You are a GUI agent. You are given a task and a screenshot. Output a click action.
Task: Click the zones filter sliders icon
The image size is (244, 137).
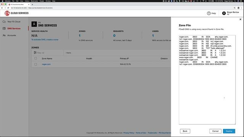[x=35, y=53]
